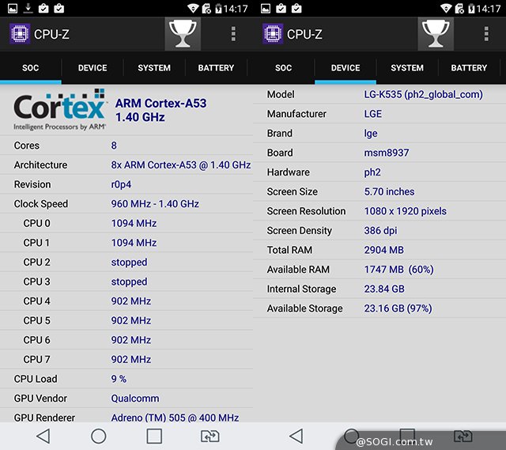The height and width of the screenshot is (450, 506).
Task: Tap the Board value msm8937
Action: pos(387,153)
